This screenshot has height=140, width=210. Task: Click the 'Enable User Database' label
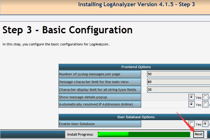(x=100, y=124)
